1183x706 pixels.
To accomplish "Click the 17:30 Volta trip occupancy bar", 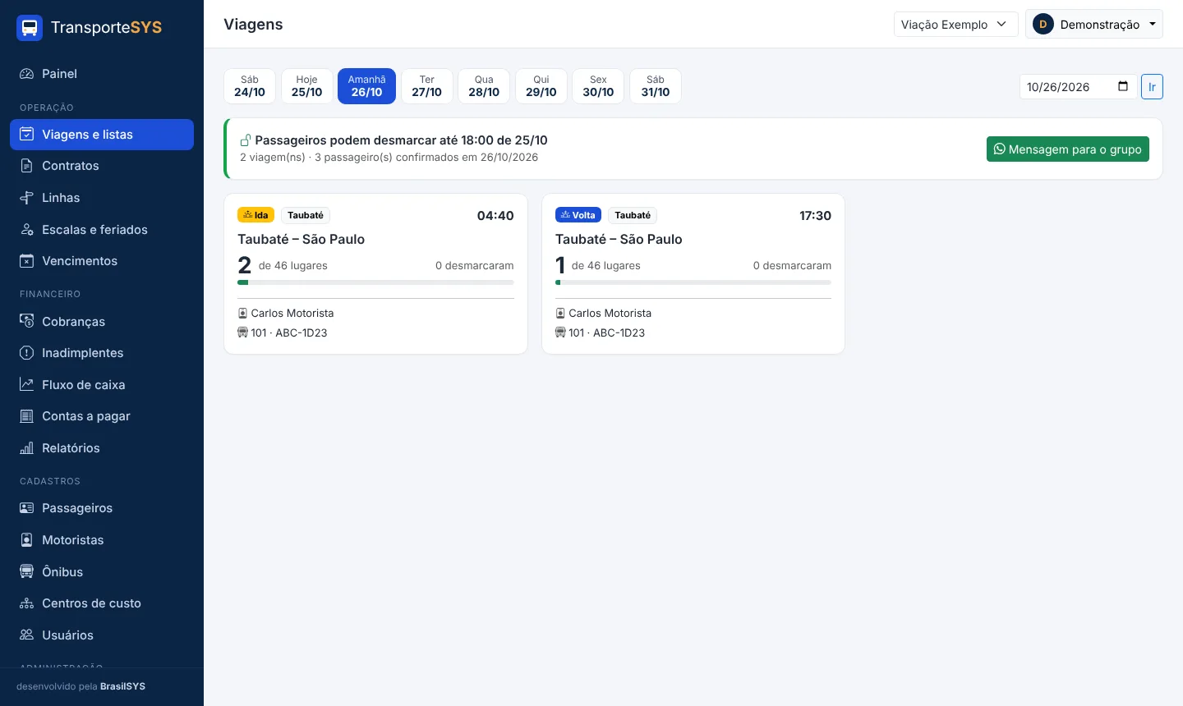I will click(x=693, y=282).
